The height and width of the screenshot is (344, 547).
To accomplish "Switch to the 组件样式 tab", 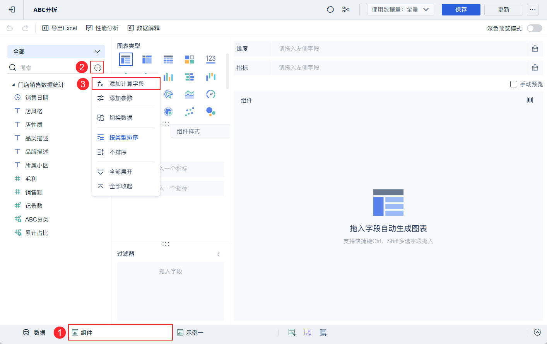I will pos(200,131).
